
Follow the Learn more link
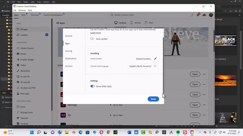click(x=95, y=33)
